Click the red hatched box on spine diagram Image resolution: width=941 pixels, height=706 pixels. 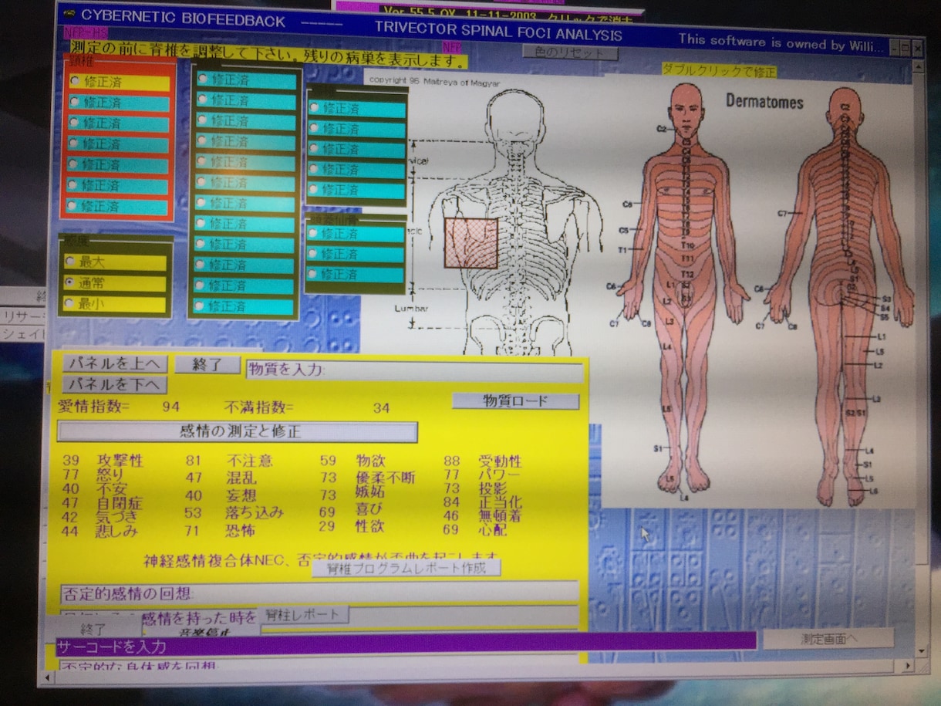470,243
